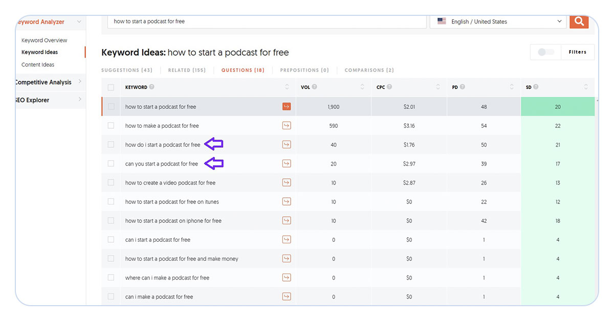Screen dimensions: 614x321
Task: Open arrow icon for 'how to create a video podcast for free'
Action: pos(287,182)
